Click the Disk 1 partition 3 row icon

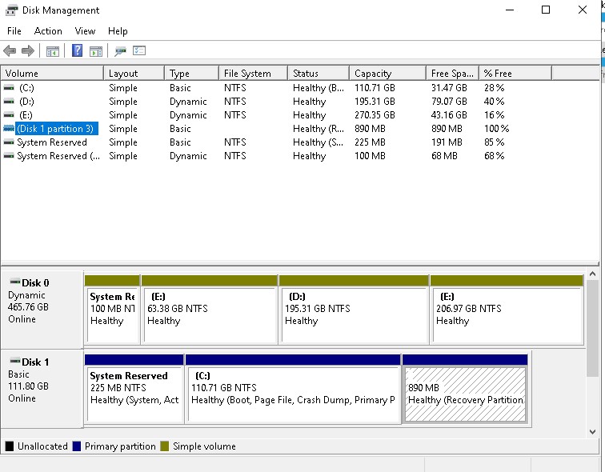(x=9, y=129)
